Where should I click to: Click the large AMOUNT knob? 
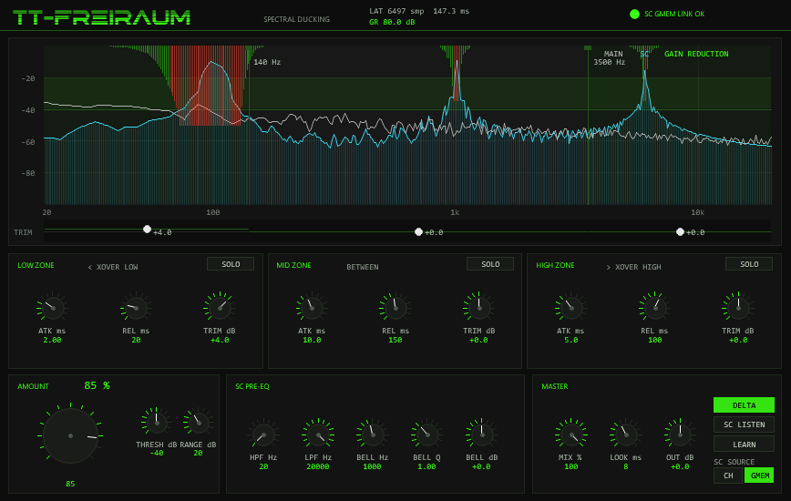[x=71, y=435]
